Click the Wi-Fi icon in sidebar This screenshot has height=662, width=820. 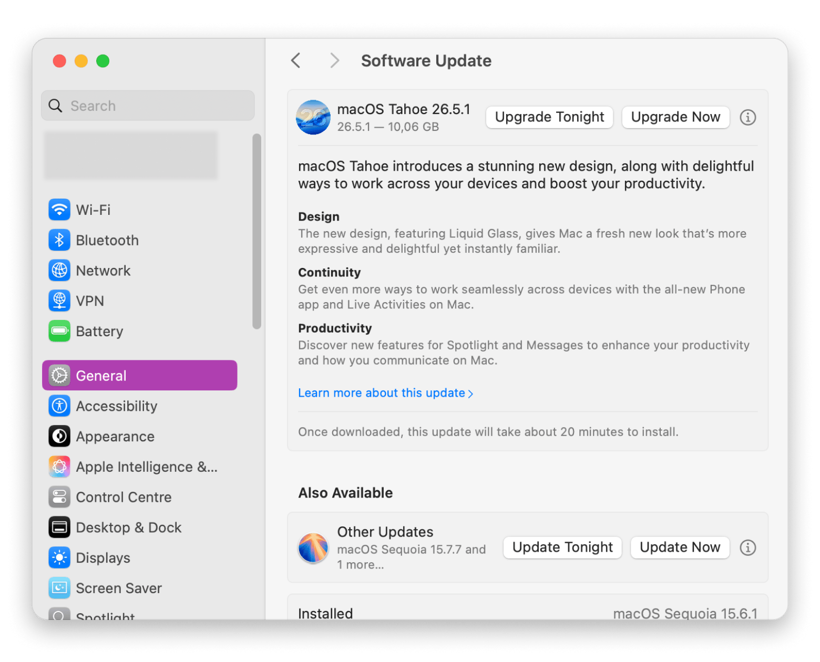click(59, 210)
